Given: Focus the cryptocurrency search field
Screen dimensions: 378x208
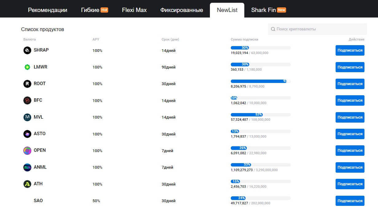Looking at the screenshot, I should (320, 29).
